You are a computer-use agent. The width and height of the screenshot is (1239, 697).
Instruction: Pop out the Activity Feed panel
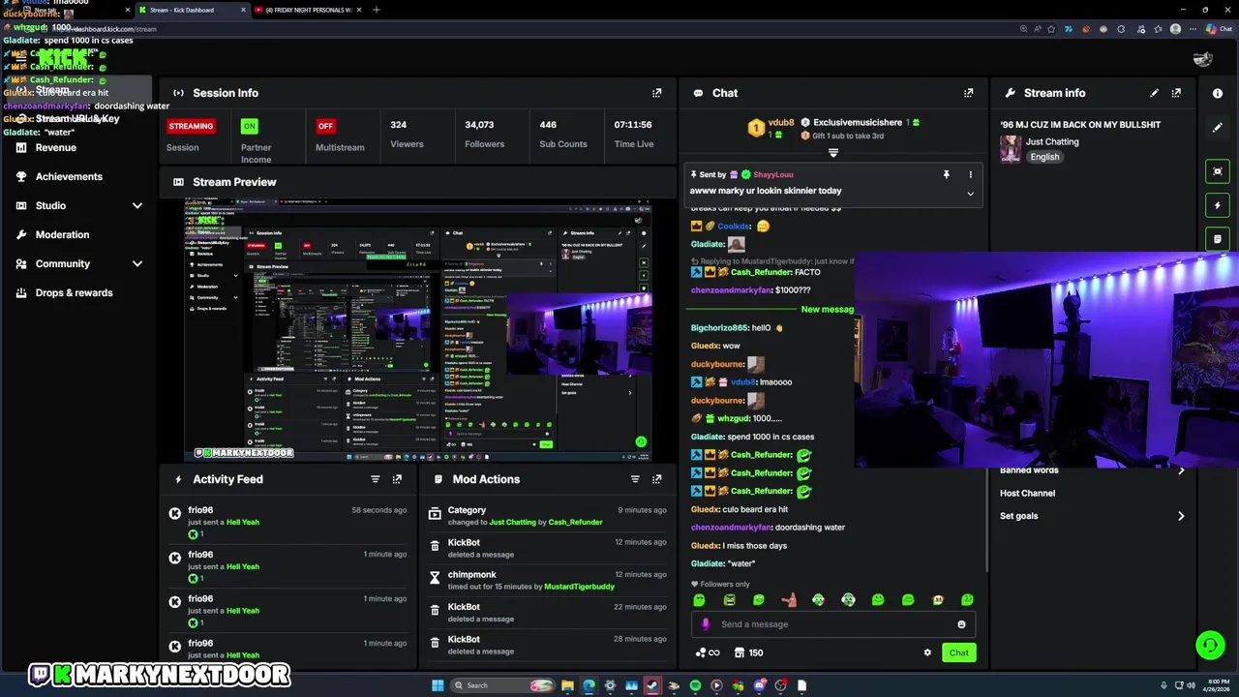tap(397, 479)
